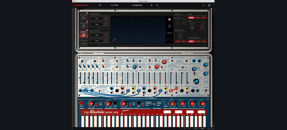Open the Buchla Easel V main menu logo
The height and width of the screenshot is (130, 287).
click(x=82, y=5)
